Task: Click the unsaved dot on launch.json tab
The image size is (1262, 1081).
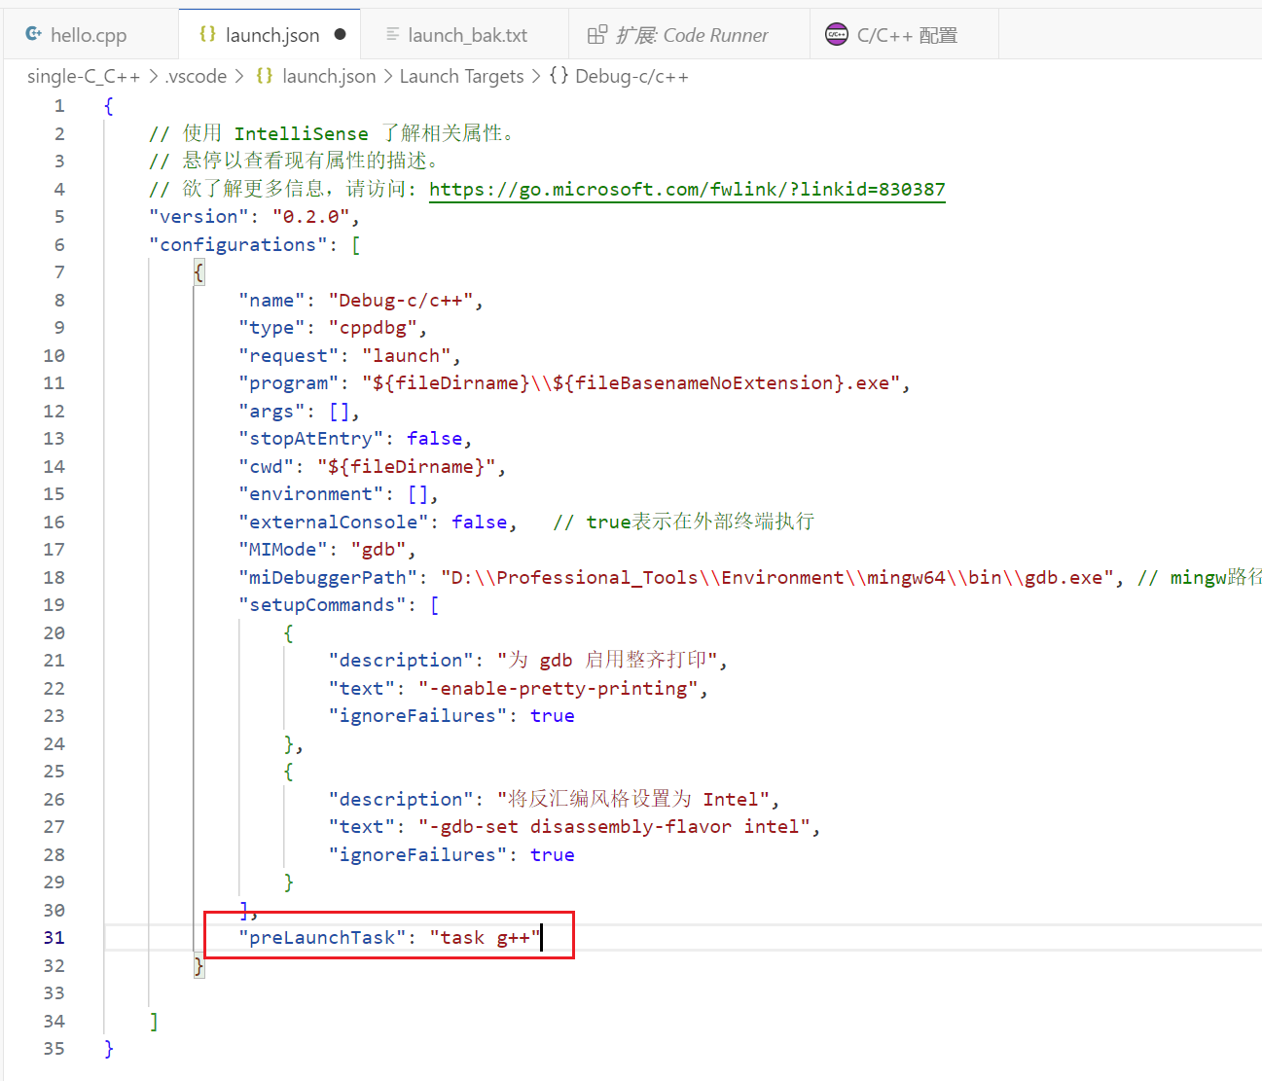Action: 340,34
